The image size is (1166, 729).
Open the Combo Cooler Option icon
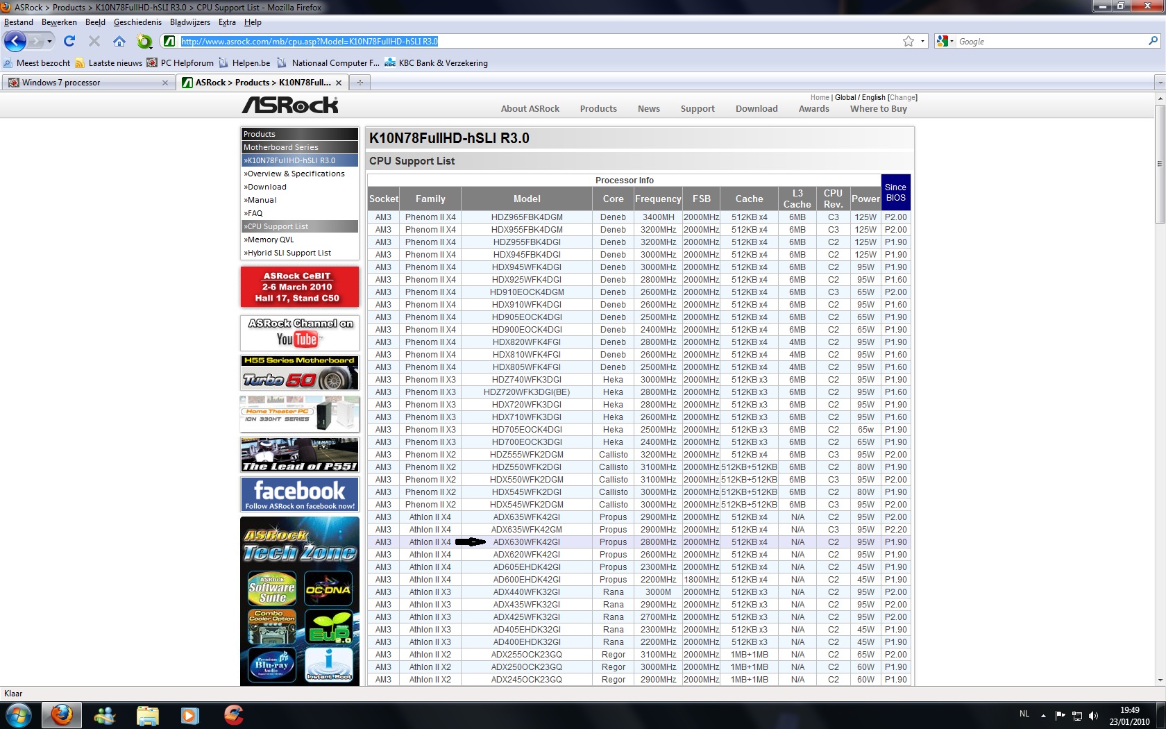point(272,627)
